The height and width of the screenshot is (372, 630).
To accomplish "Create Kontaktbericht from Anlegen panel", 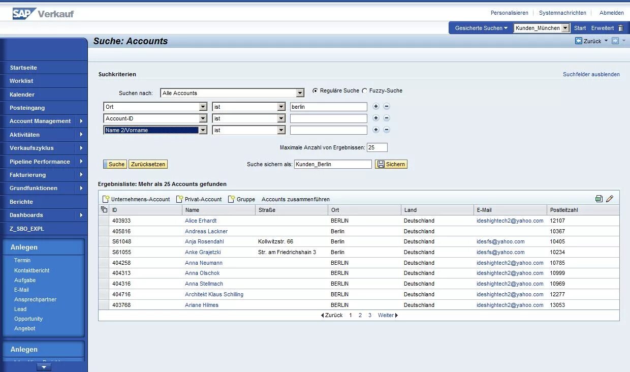I will 32,270.
